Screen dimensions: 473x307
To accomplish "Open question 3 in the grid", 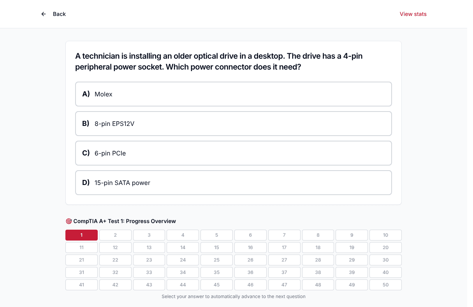I will (x=149, y=235).
